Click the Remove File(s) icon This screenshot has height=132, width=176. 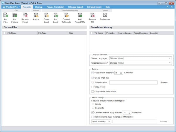pyautogui.click(x=25, y=15)
